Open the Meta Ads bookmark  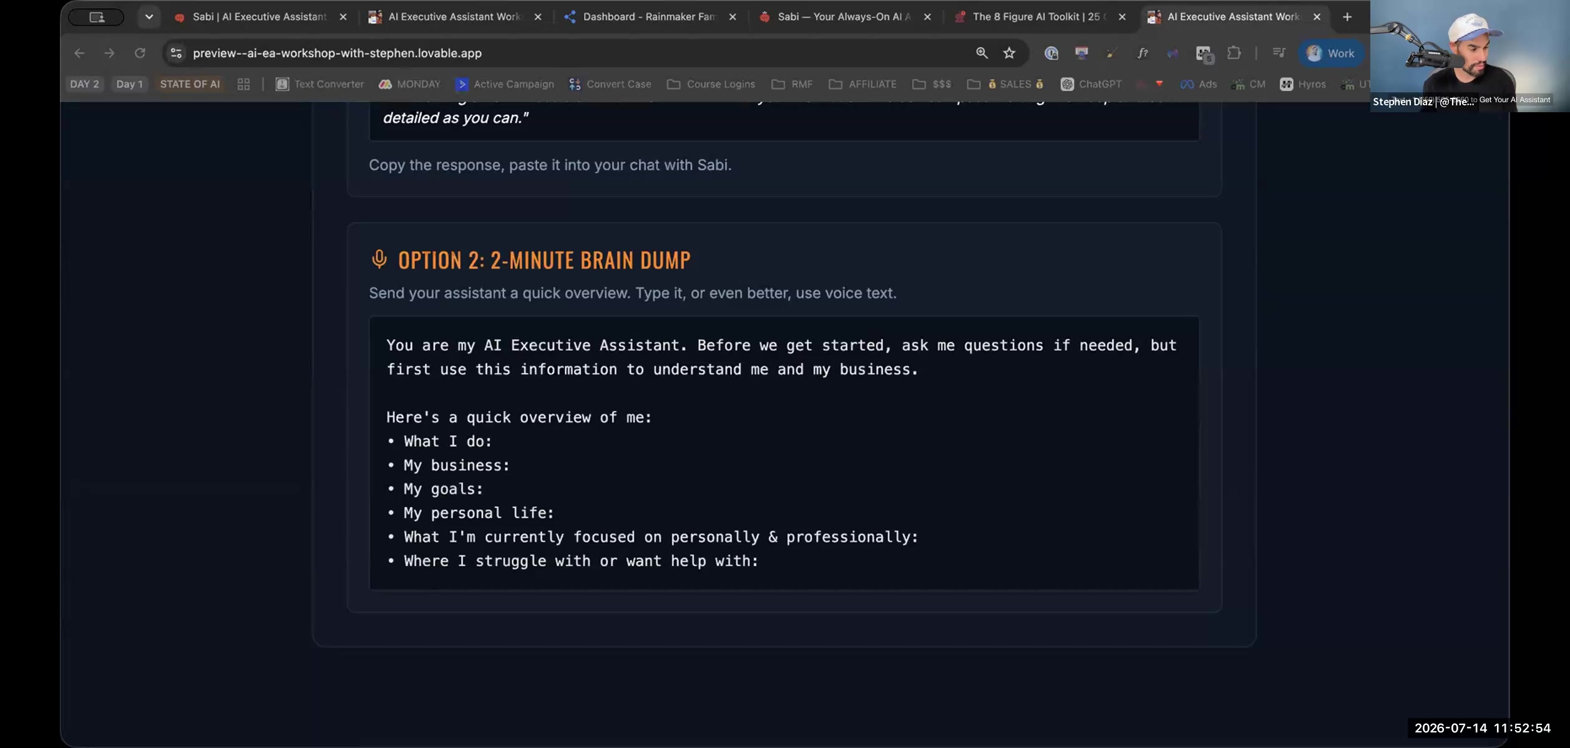click(x=1199, y=84)
